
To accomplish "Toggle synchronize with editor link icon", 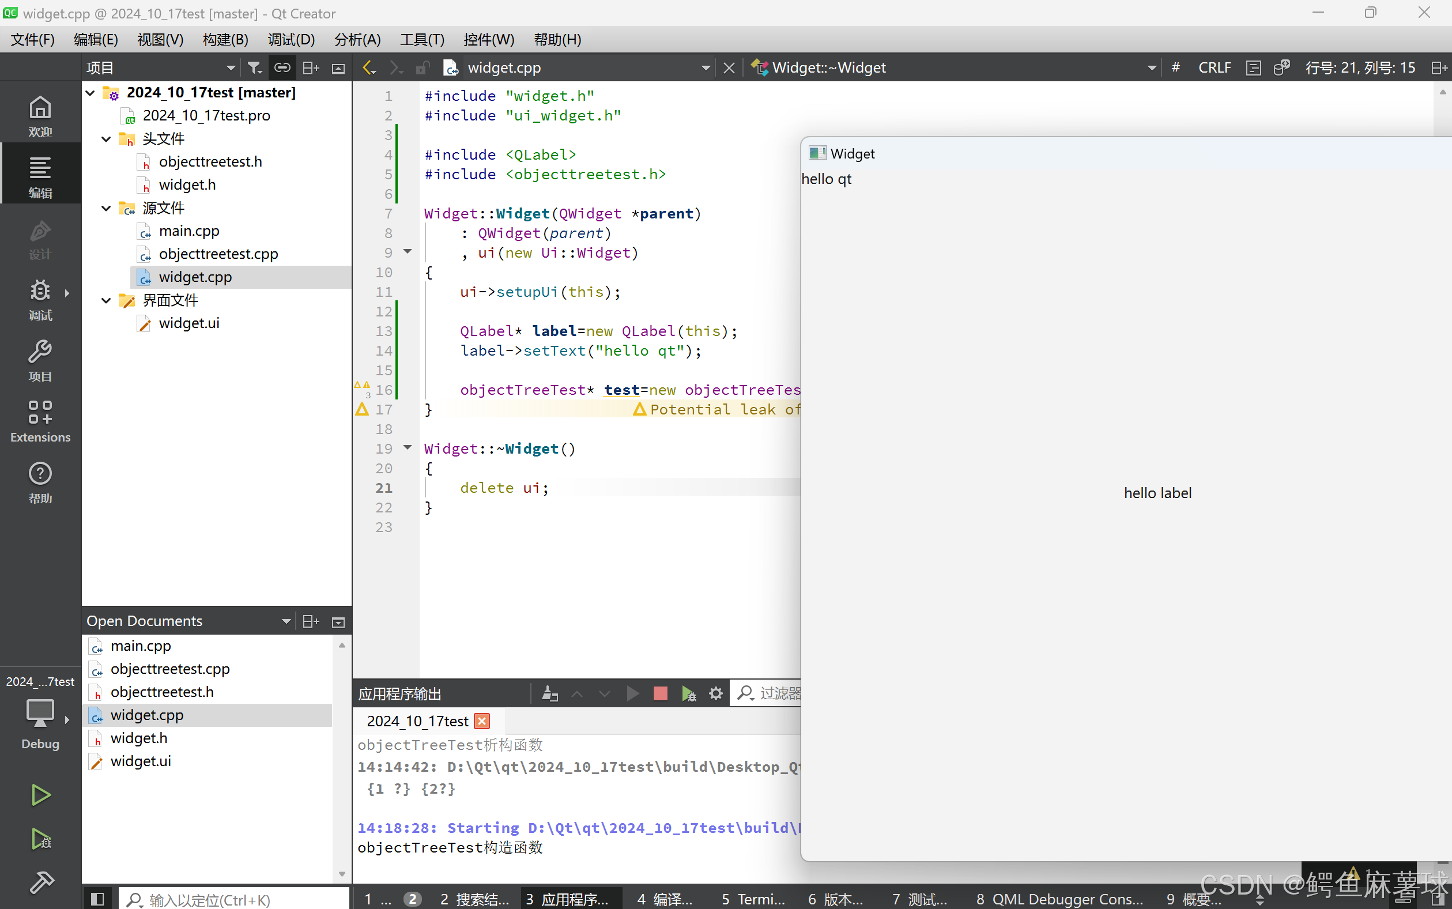I will pyautogui.click(x=282, y=68).
